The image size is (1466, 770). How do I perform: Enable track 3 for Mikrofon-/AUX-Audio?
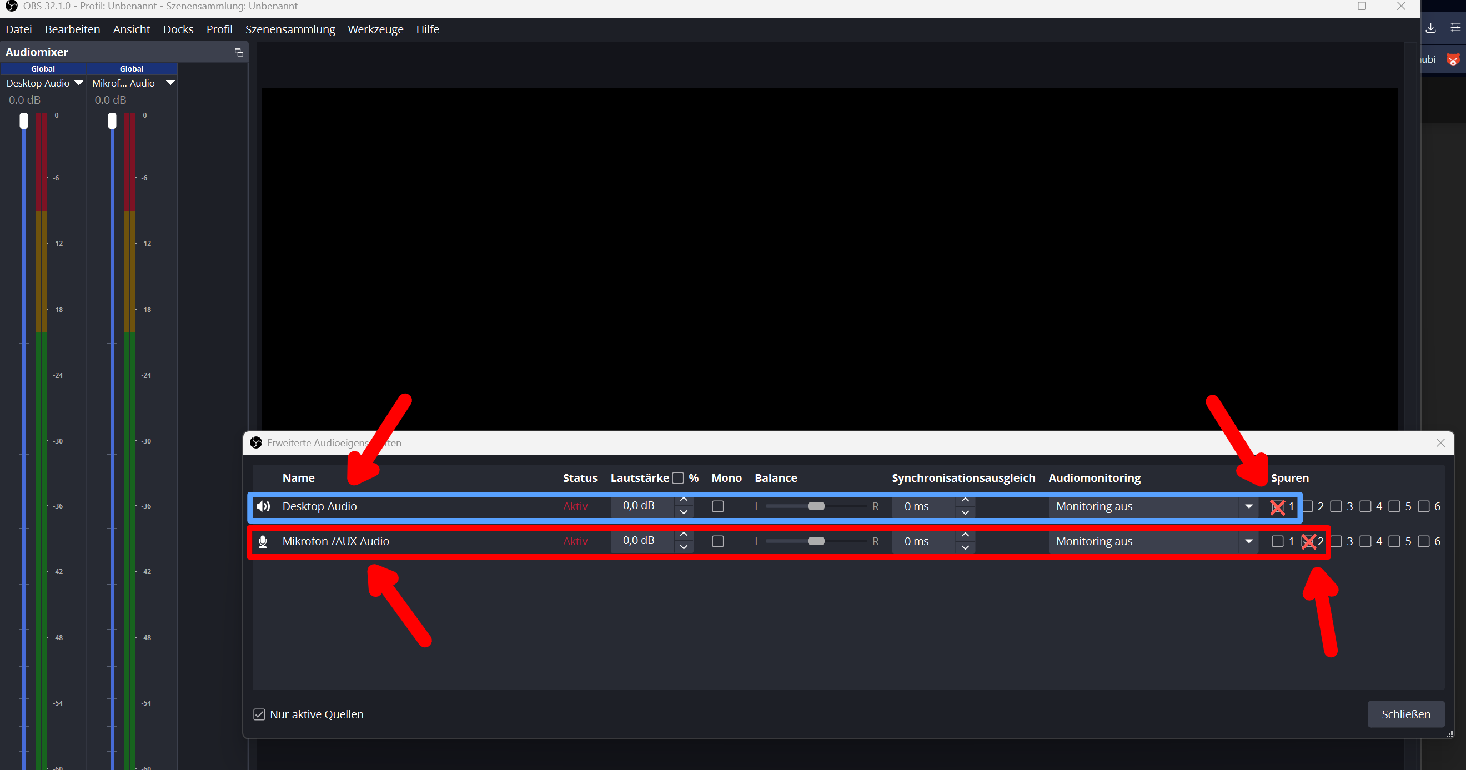pos(1336,541)
